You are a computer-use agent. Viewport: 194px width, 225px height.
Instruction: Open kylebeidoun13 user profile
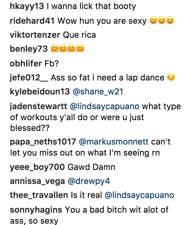coord(40,92)
